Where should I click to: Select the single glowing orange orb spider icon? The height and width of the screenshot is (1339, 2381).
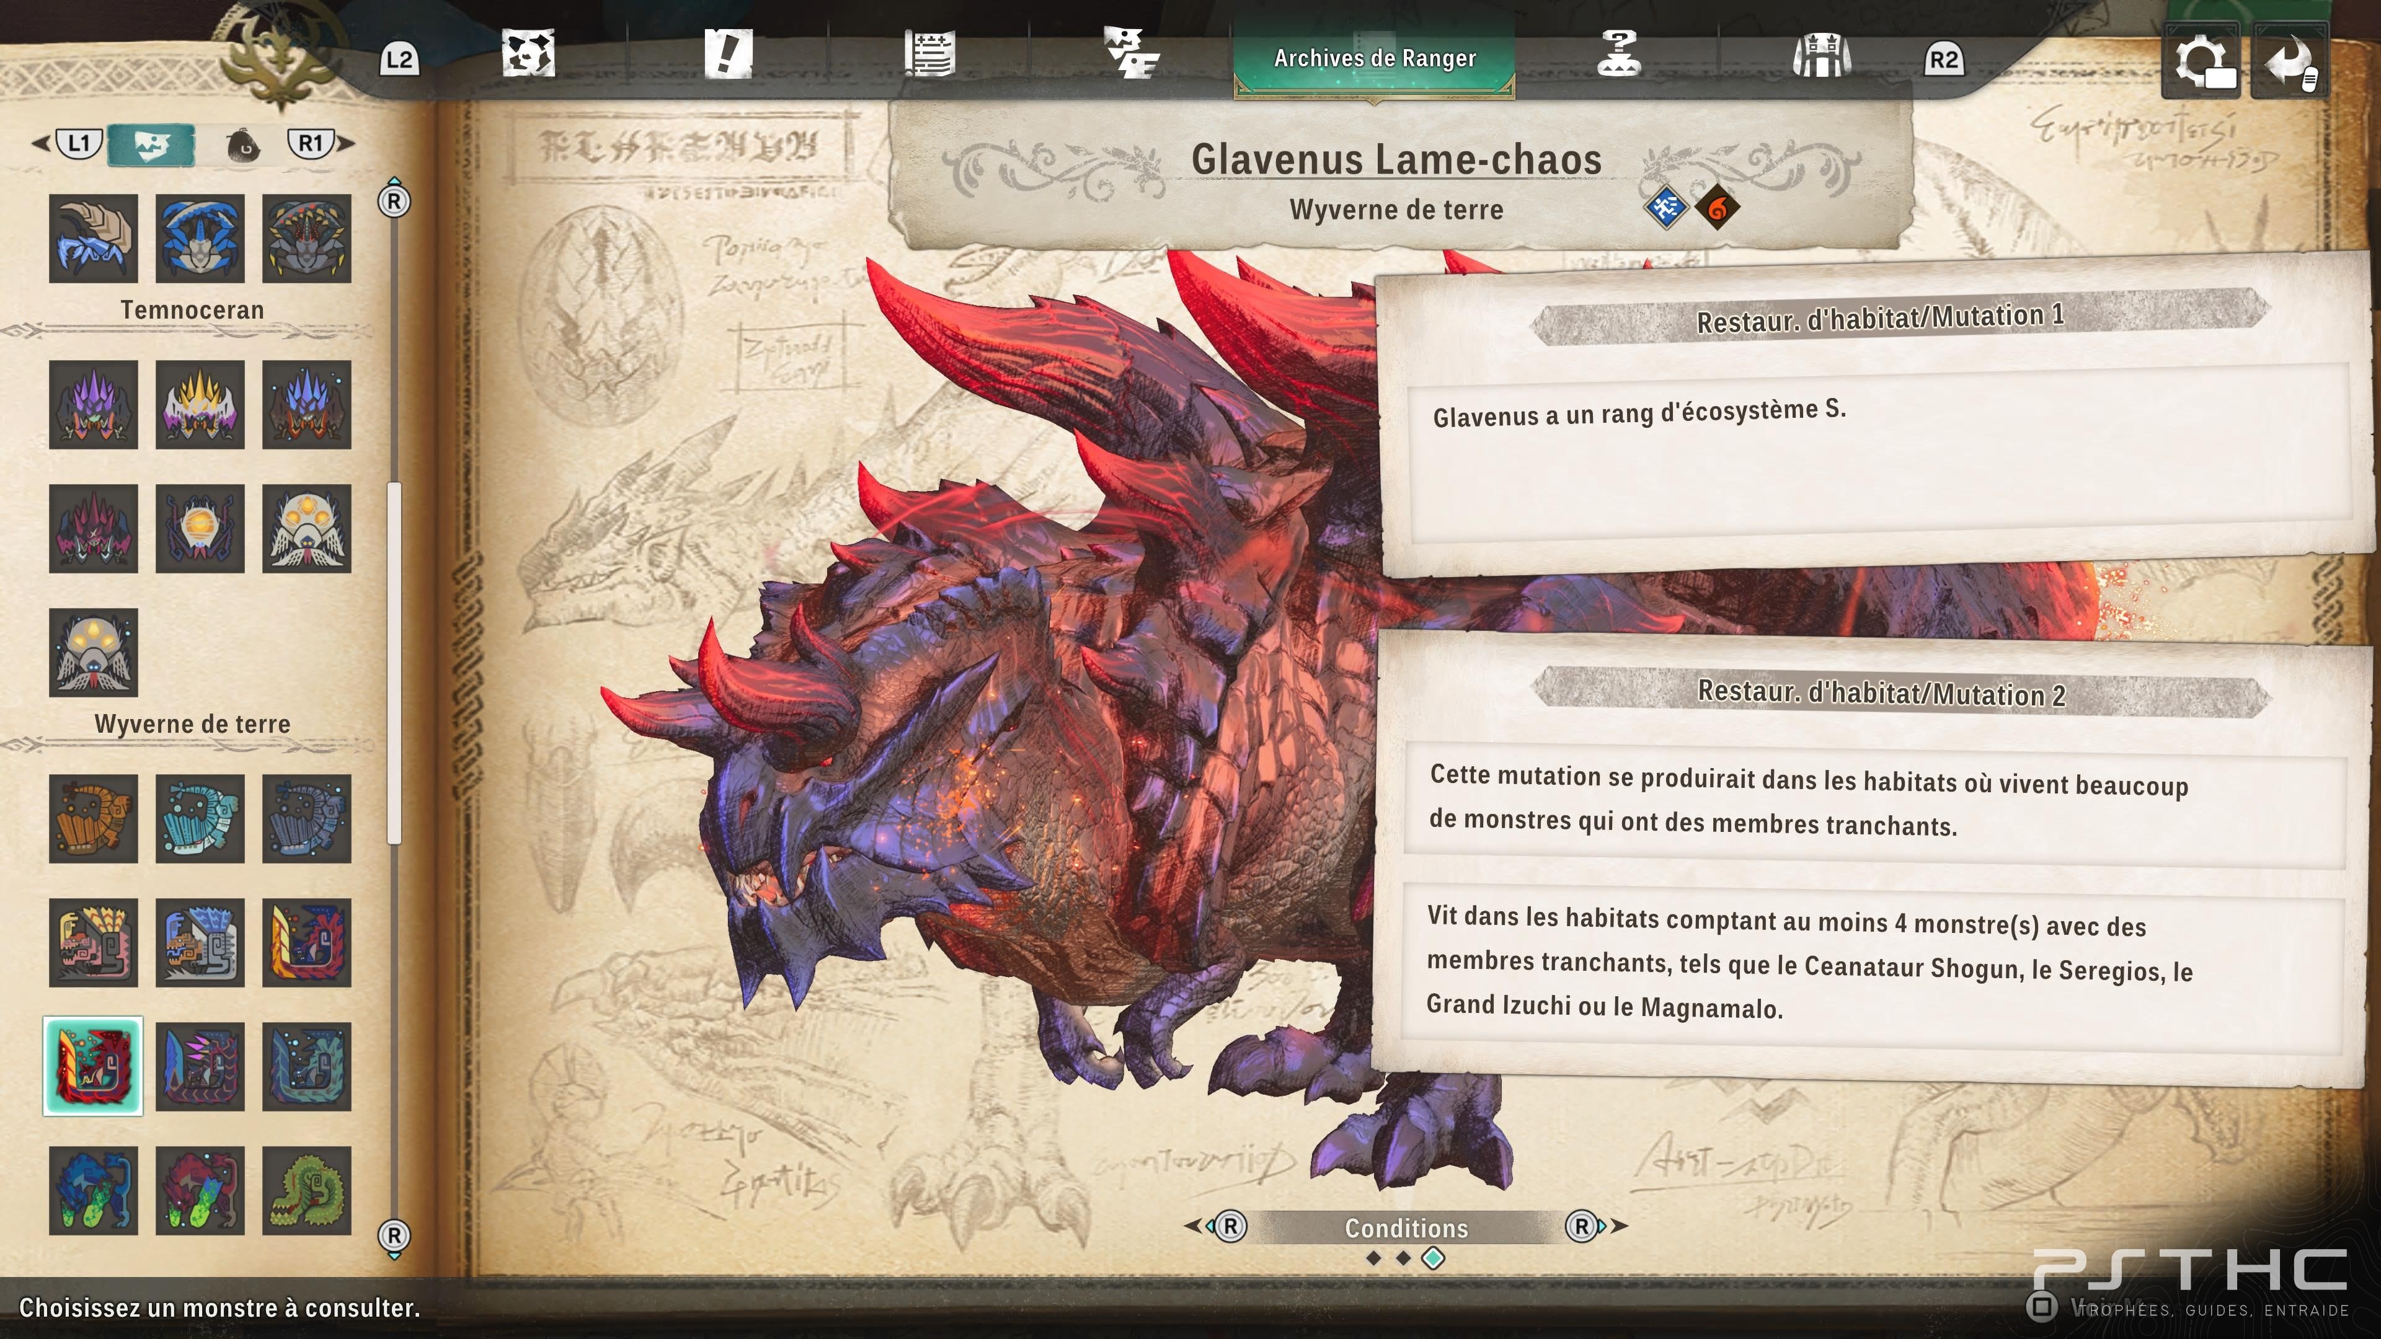point(200,529)
